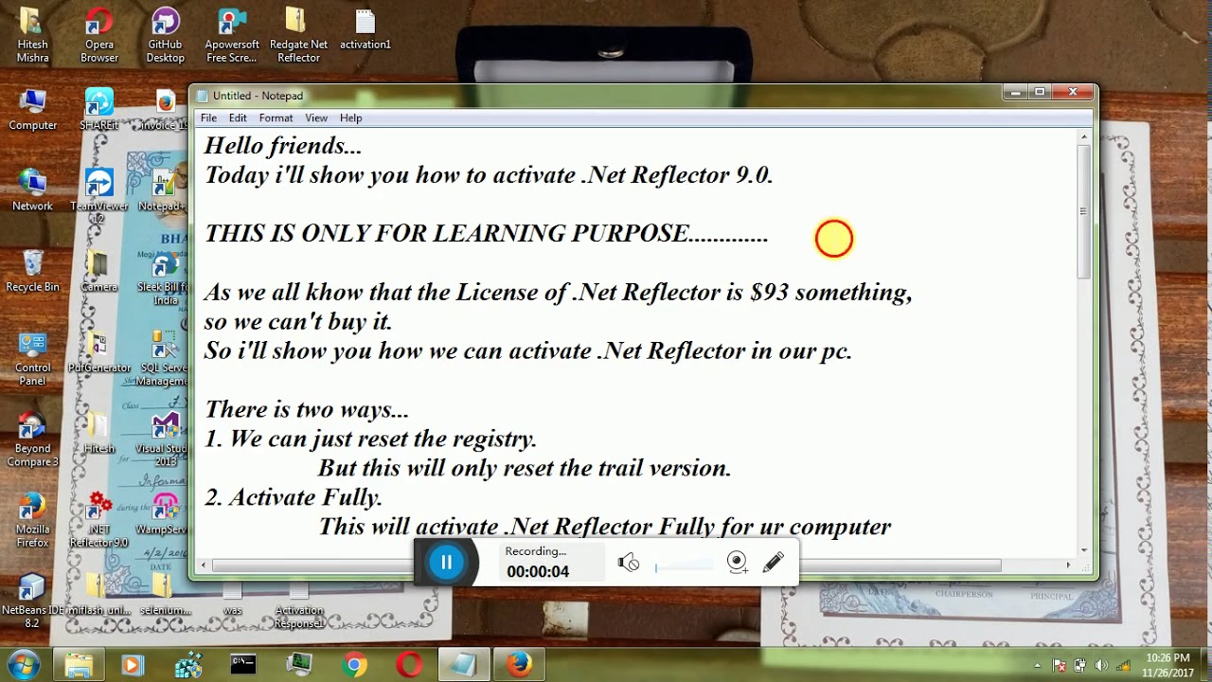
Task: Open Google Chrome from taskbar
Action: pos(355,665)
